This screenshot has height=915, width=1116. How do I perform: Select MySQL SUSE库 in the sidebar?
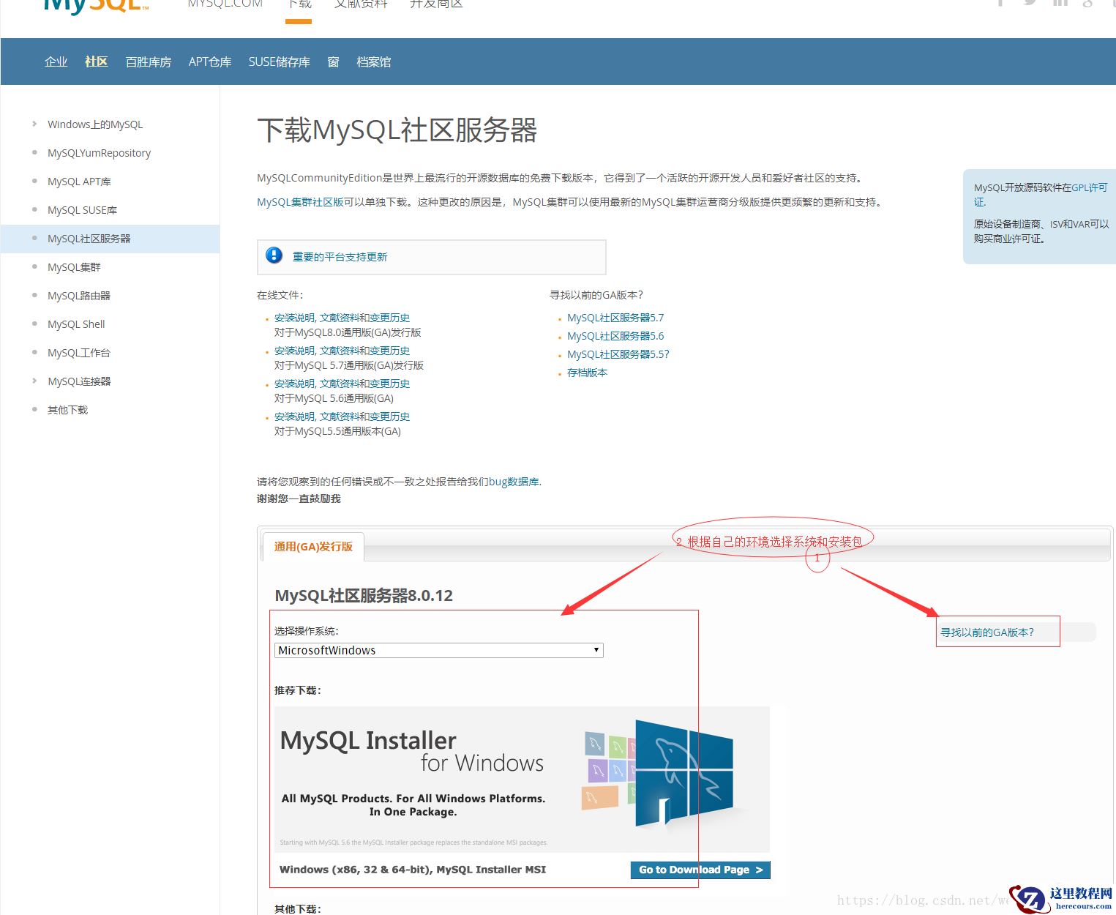point(83,210)
